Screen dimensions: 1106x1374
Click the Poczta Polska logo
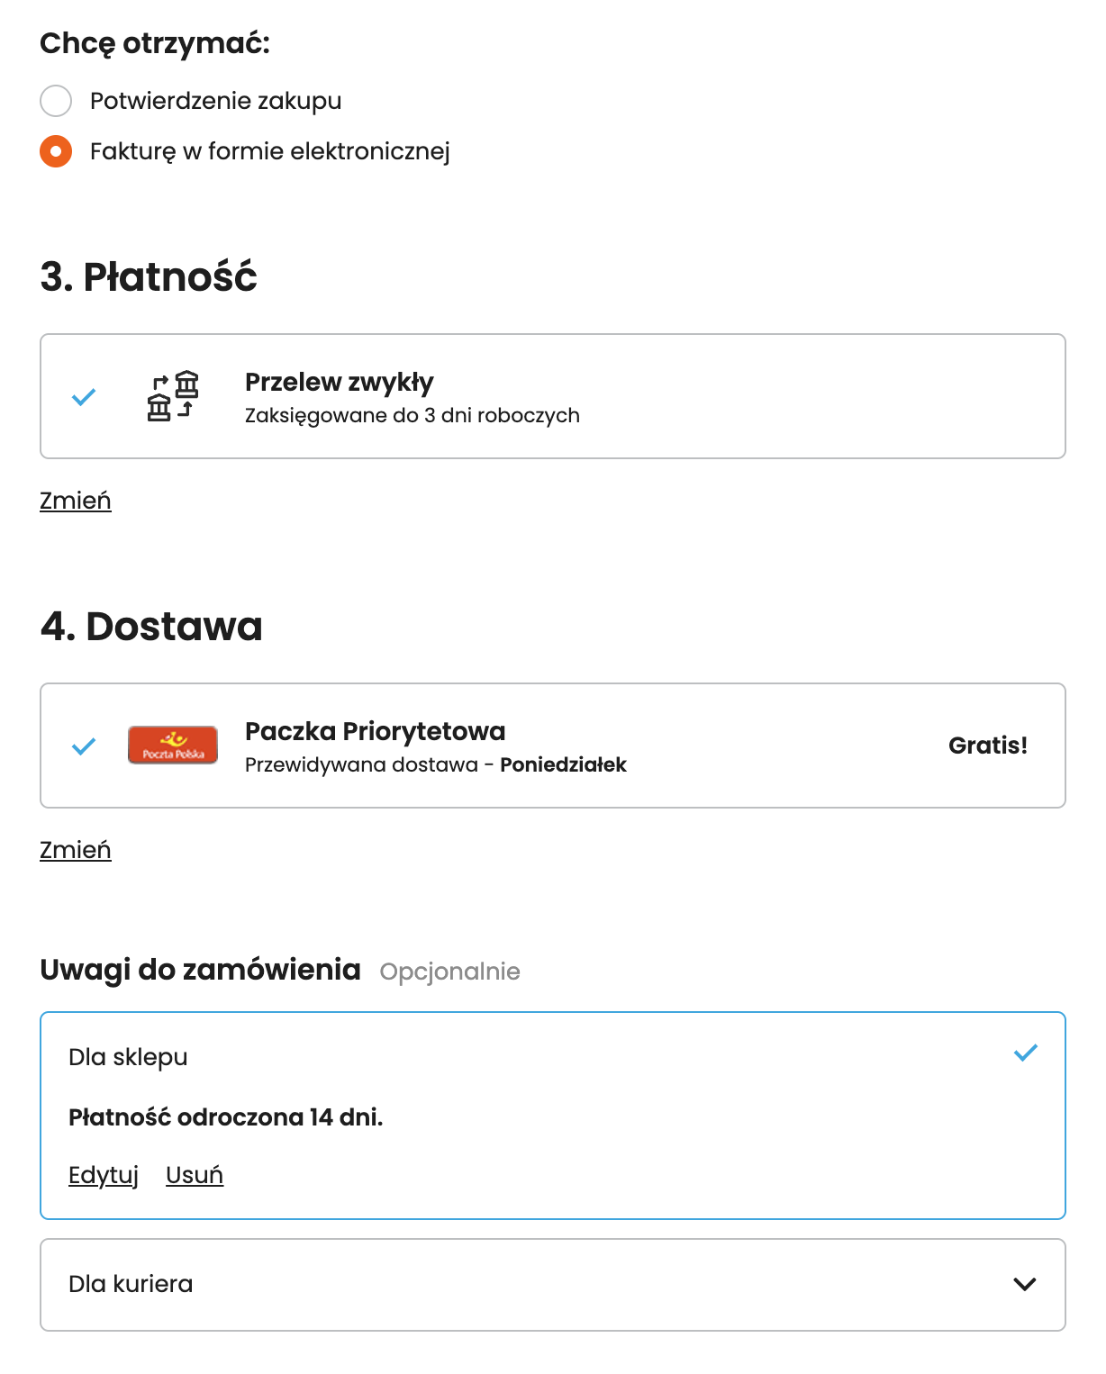173,746
